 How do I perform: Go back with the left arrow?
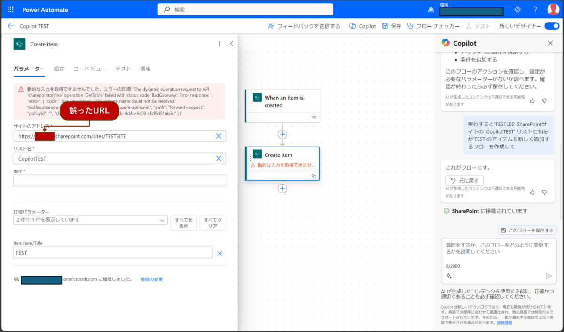pyautogui.click(x=10, y=26)
